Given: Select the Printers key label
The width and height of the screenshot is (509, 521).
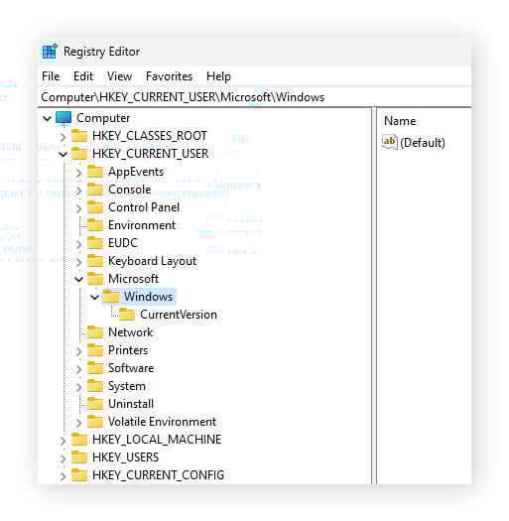Looking at the screenshot, I should (x=128, y=350).
